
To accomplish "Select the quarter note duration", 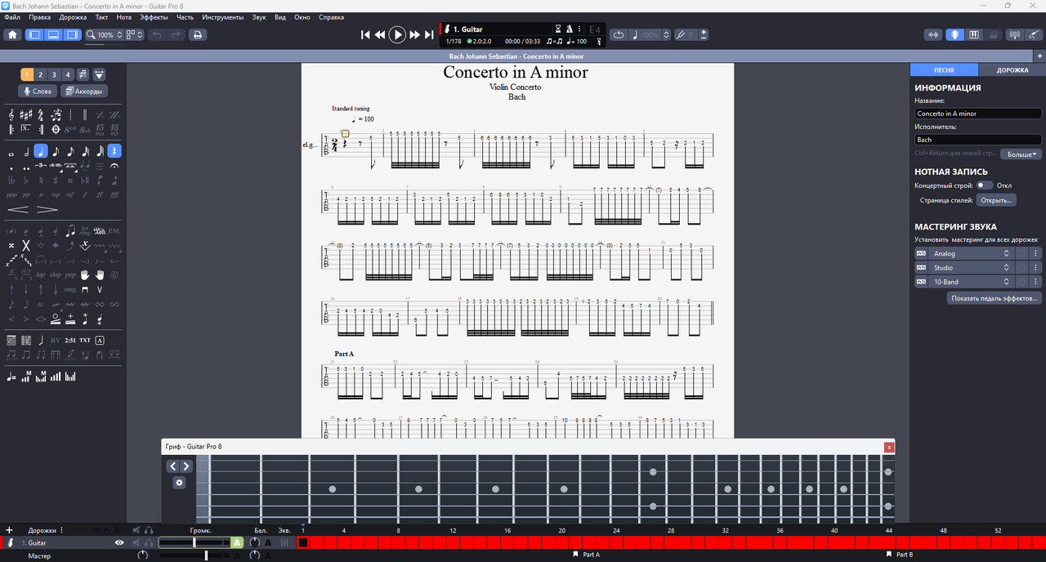I will (x=41, y=151).
